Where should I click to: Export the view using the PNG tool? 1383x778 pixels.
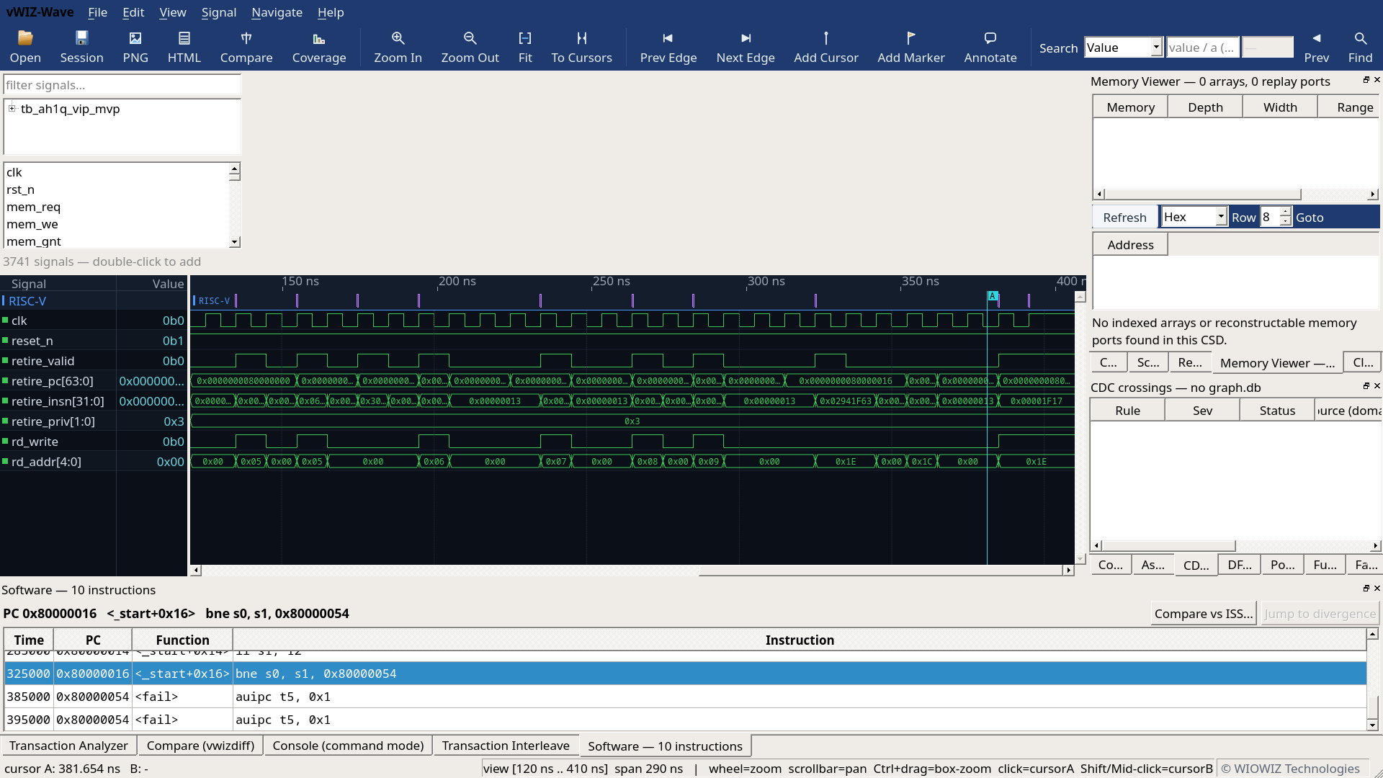135,48
